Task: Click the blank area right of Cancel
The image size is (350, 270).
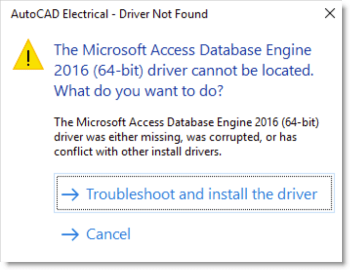Action: click(x=234, y=234)
